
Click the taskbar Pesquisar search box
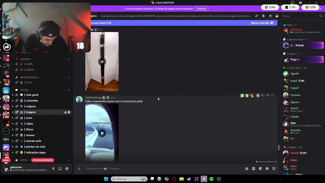pyautogui.click(x=129, y=179)
